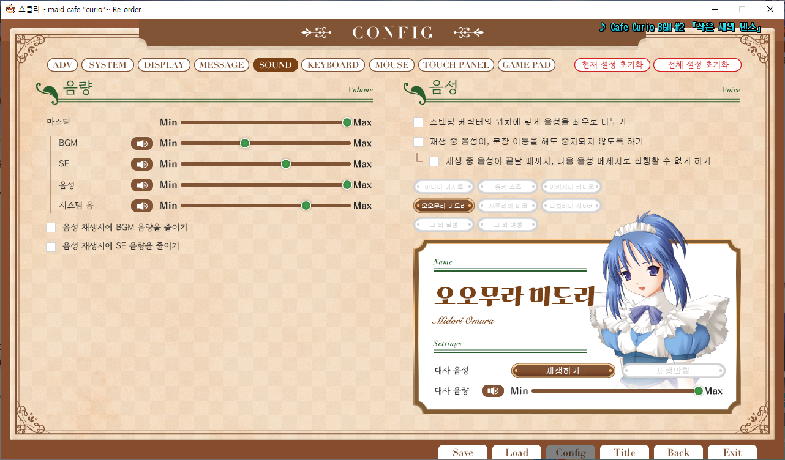The width and height of the screenshot is (785, 460).
Task: Check option to keep voice playing on text advance
Action: [x=418, y=142]
